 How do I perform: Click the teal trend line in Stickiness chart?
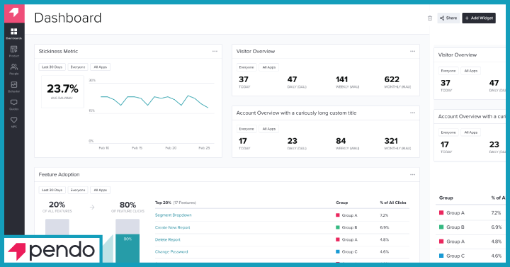(x=154, y=101)
